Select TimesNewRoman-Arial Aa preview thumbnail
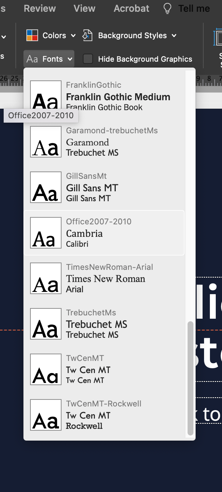Viewport: 222px width, 492px height. coord(46,278)
